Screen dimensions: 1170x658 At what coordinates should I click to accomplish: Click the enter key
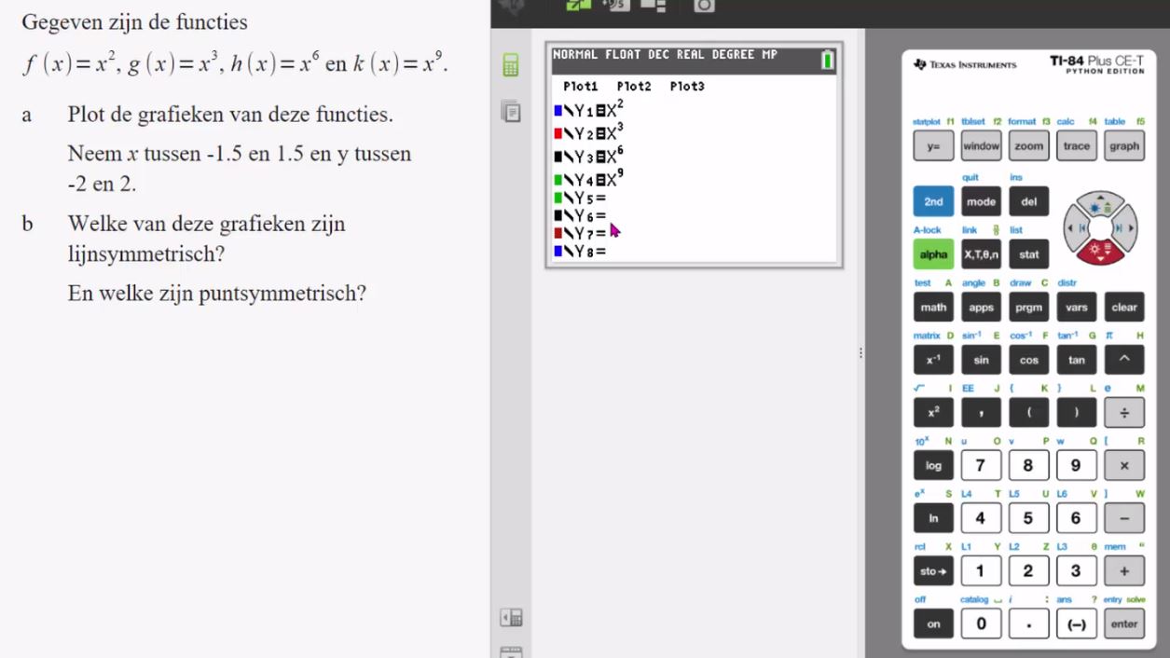1124,624
